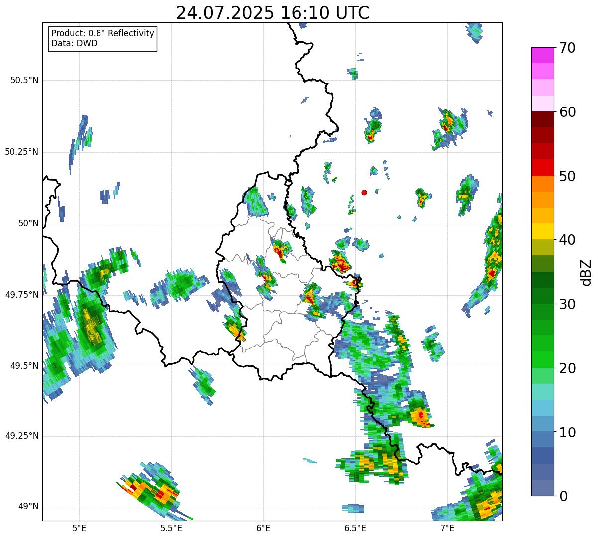Click the longitude label "5.5°E"

171,528
